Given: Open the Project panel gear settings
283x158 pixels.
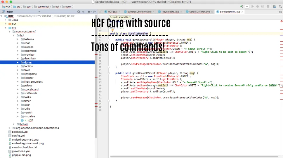Looking at the screenshot, I should click(x=89, y=12).
